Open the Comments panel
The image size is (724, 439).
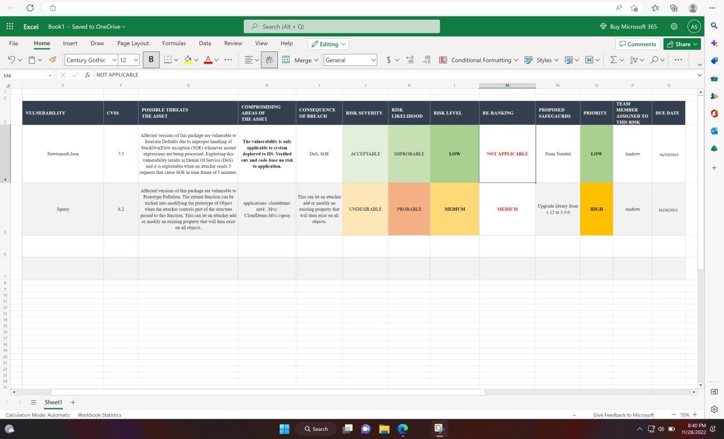638,44
